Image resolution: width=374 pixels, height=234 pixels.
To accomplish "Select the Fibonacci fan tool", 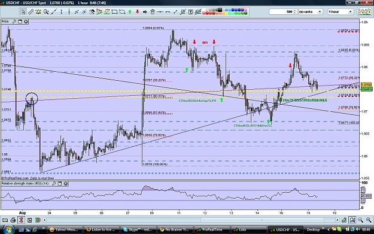I will click(99, 12).
